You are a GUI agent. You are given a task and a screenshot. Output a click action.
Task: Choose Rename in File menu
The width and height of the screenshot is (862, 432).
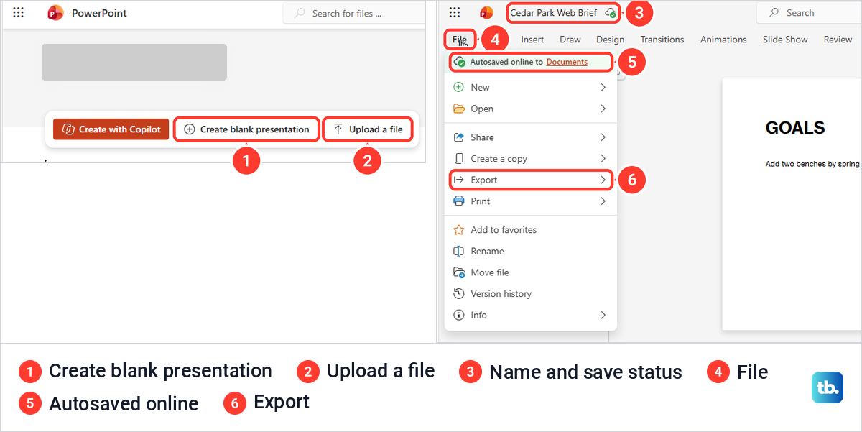531,251
